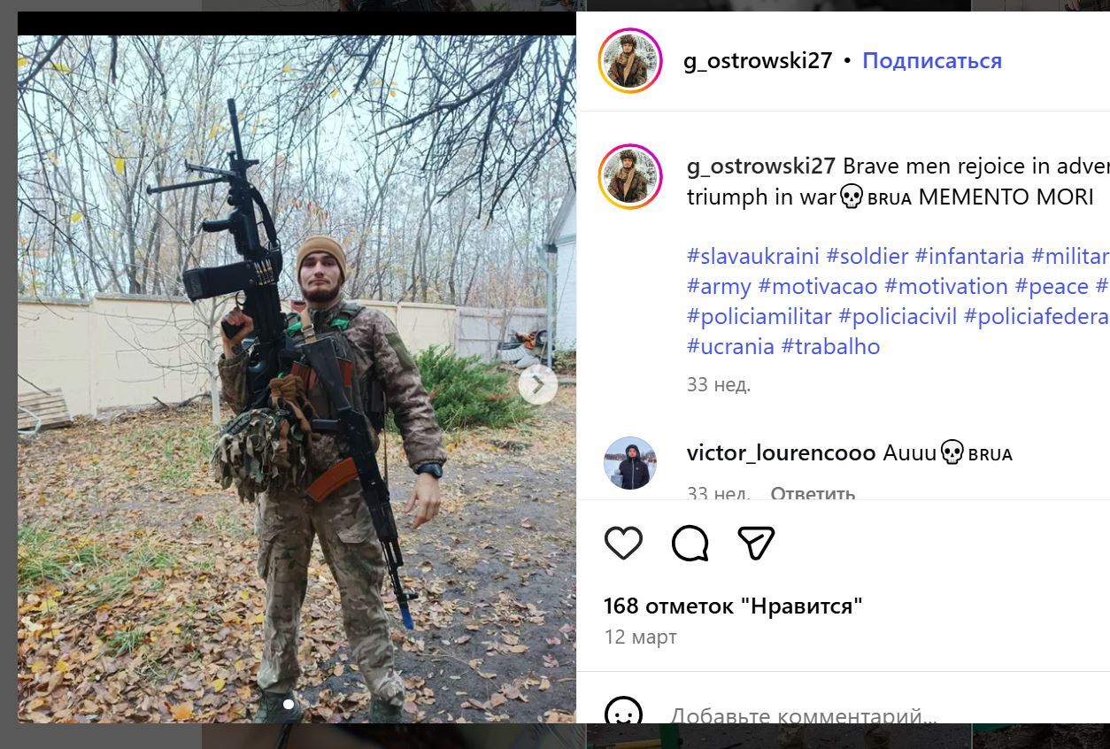Image resolution: width=1110 pixels, height=749 pixels.
Task: Click the victor_lourencooo username
Action: [x=781, y=453]
